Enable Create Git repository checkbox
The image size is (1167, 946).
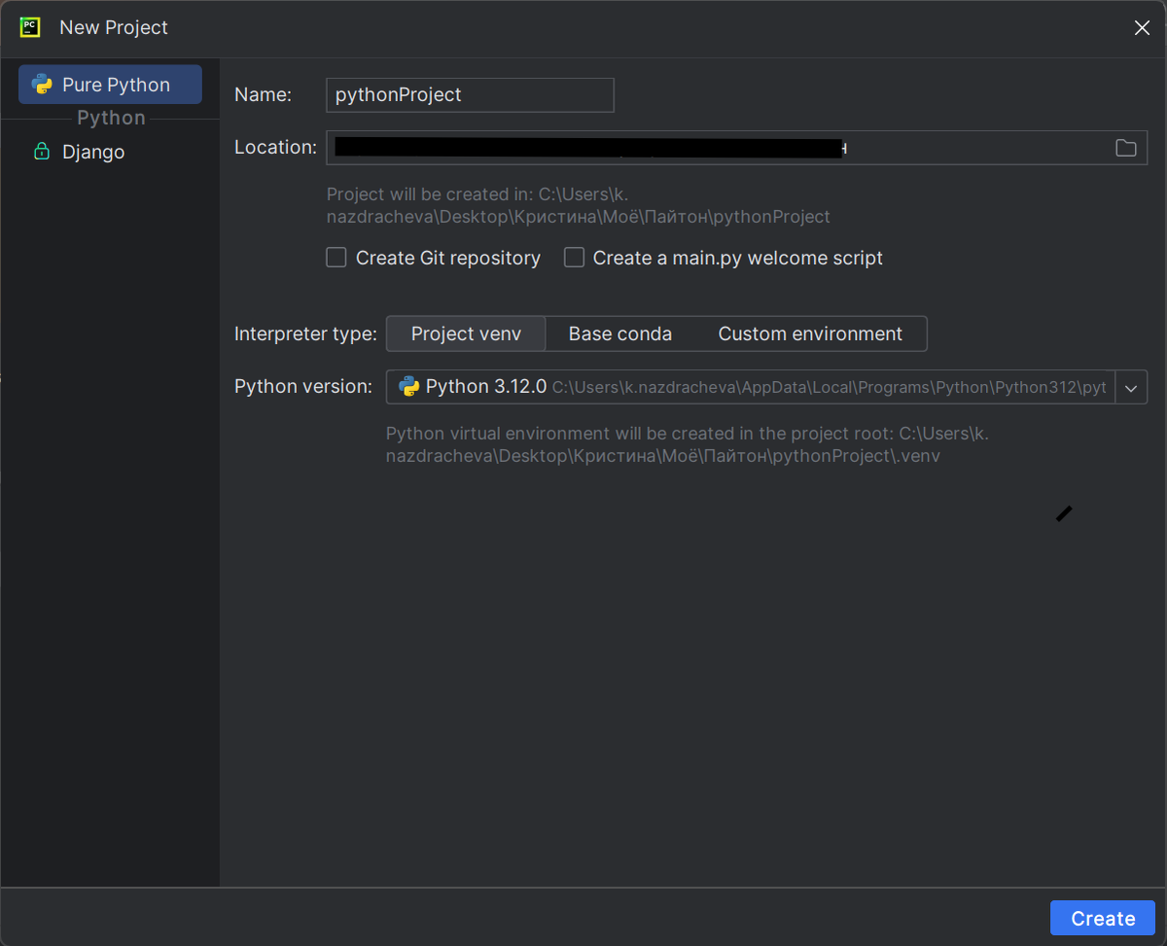point(336,258)
